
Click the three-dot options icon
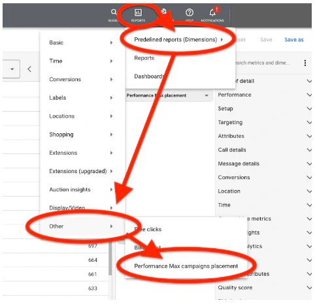coord(305,63)
